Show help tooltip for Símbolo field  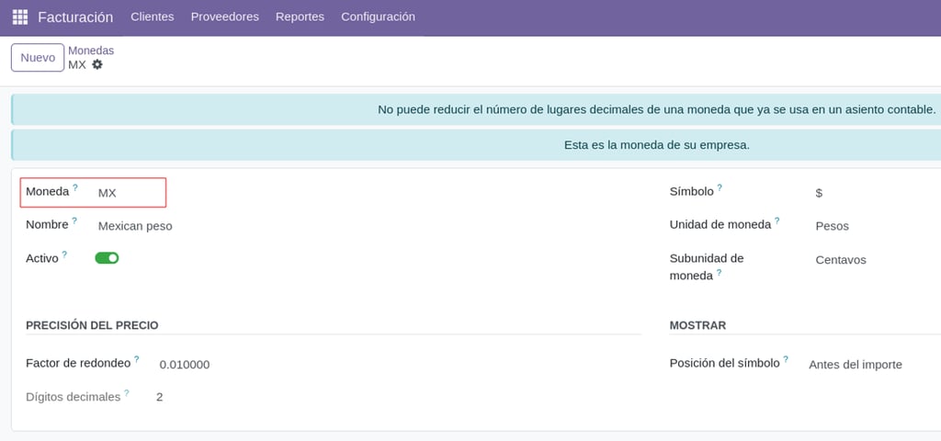coord(720,187)
